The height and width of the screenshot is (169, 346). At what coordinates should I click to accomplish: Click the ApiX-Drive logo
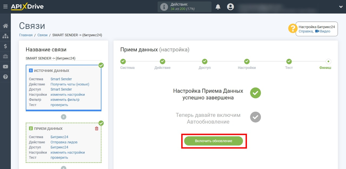27,7
